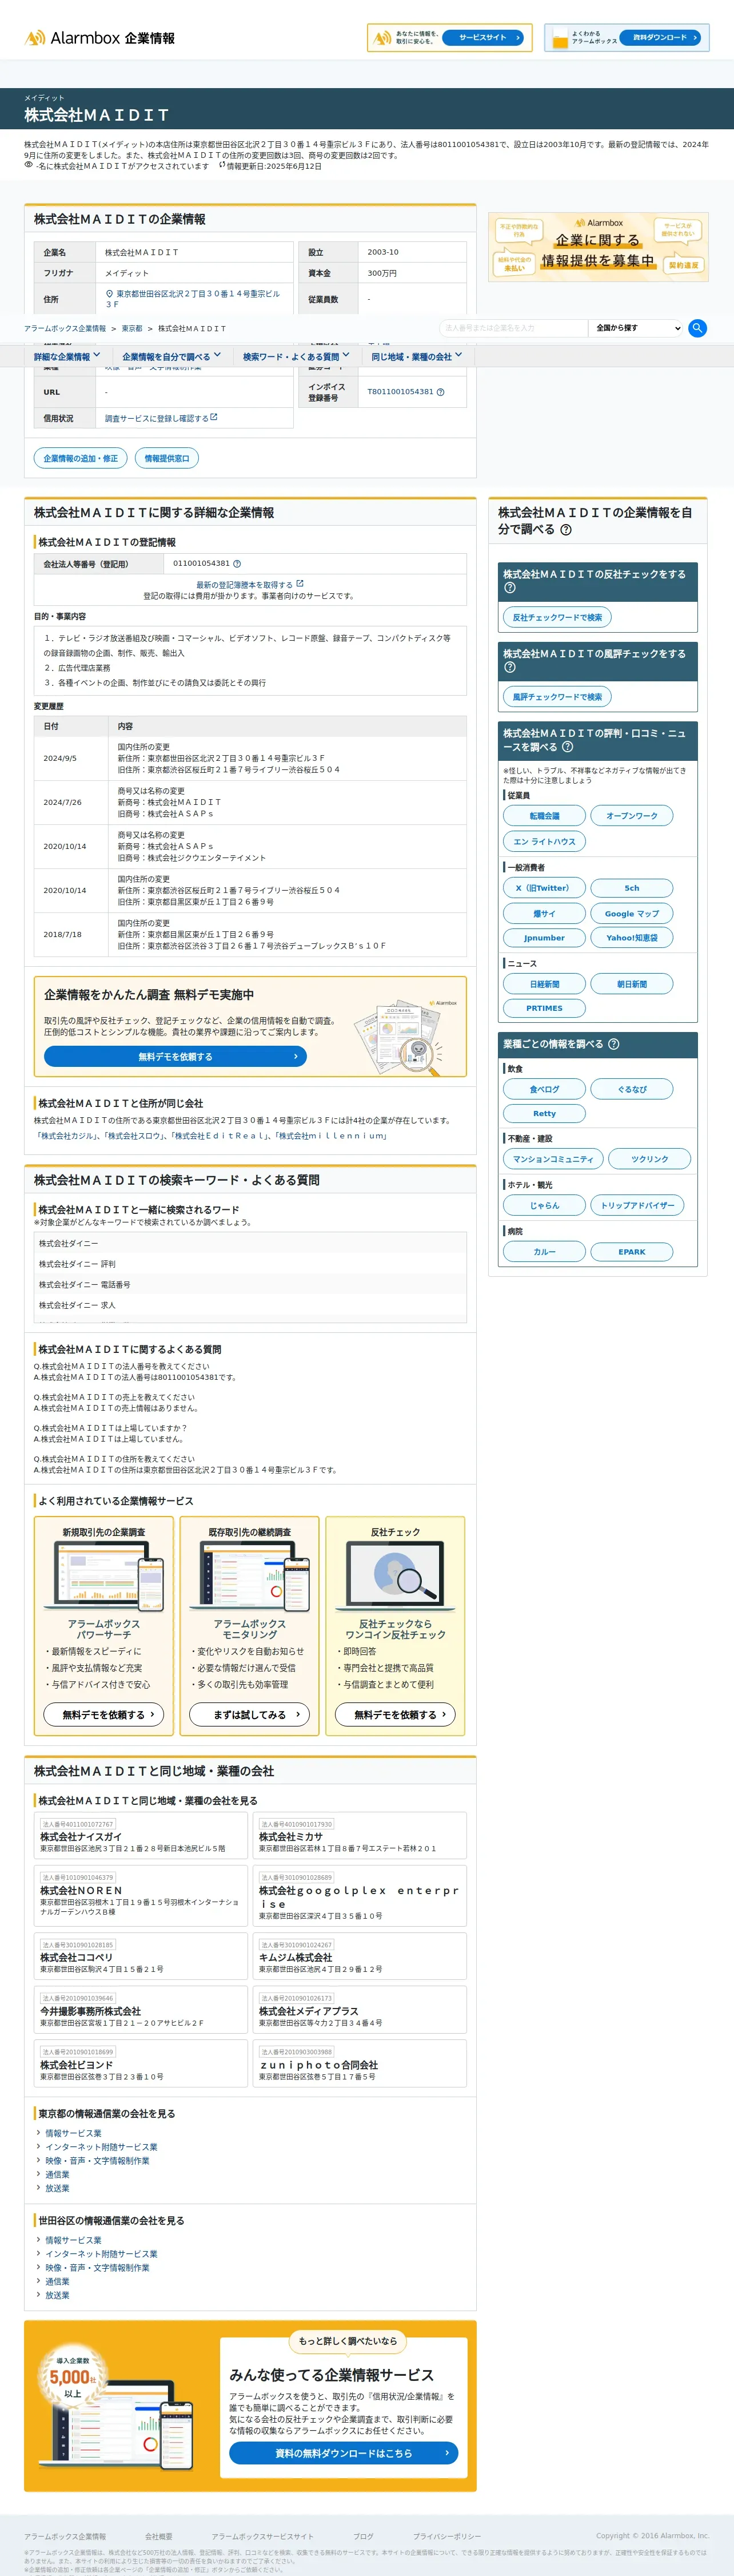The image size is (734, 2576).
Task: Click the 朝日新聞 button
Action: click(632, 984)
